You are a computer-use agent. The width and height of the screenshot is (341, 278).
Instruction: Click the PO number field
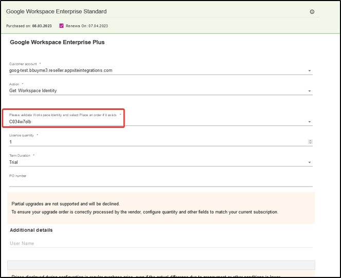(160, 182)
